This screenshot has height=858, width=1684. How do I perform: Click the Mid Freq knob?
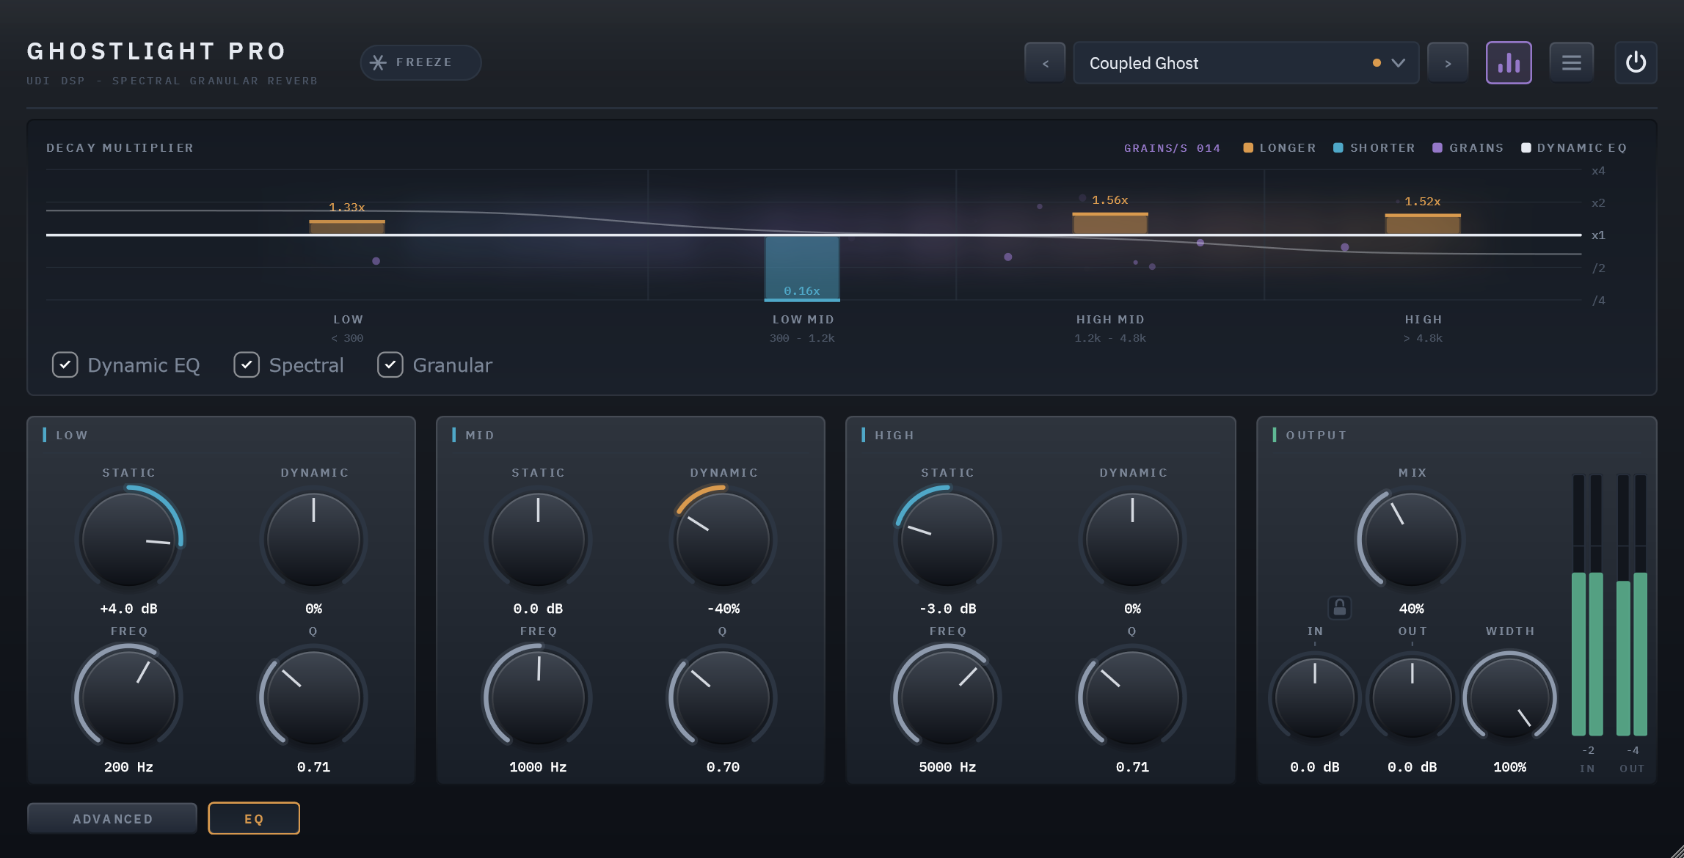(538, 697)
